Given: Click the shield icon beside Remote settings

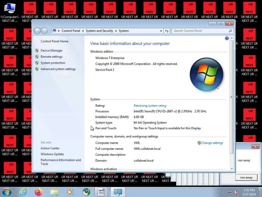Looking at the screenshot, I should tap(37, 57).
